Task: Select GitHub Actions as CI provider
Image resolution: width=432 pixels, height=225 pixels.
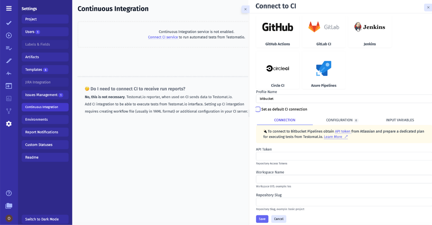Action: pyautogui.click(x=278, y=32)
